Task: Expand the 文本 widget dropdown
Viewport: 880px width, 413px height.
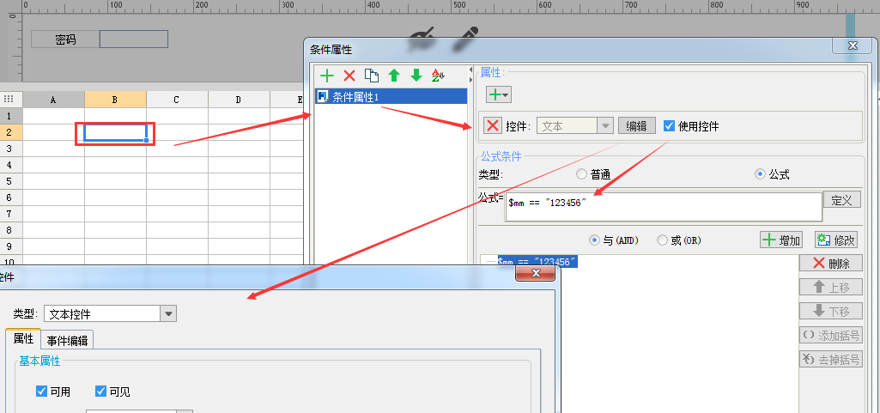Action: (605, 126)
